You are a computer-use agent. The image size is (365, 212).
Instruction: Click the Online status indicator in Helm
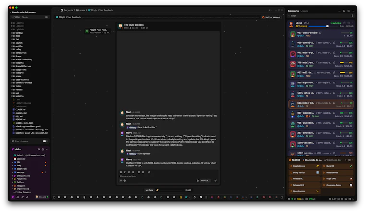point(42,197)
